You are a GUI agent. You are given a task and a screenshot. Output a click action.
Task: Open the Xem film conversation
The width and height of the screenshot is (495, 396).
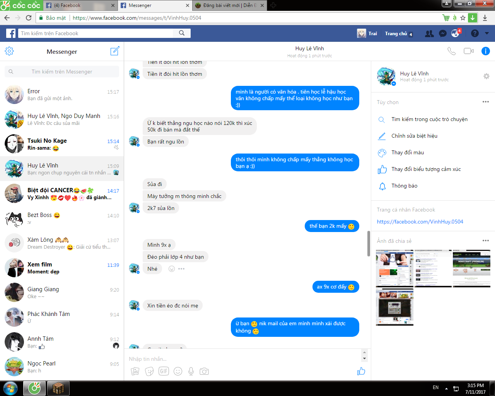pos(62,268)
